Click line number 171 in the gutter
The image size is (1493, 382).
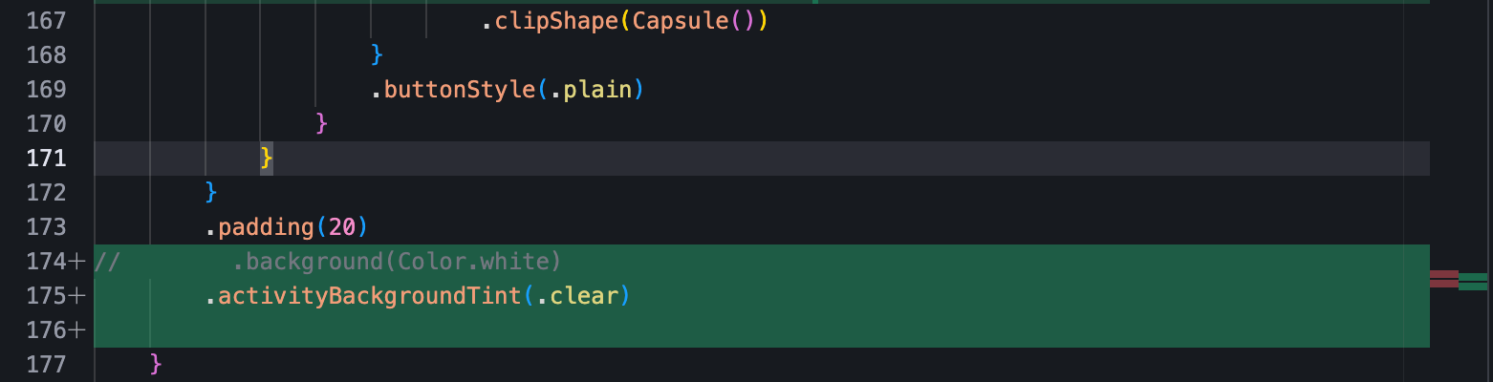pyautogui.click(x=46, y=159)
